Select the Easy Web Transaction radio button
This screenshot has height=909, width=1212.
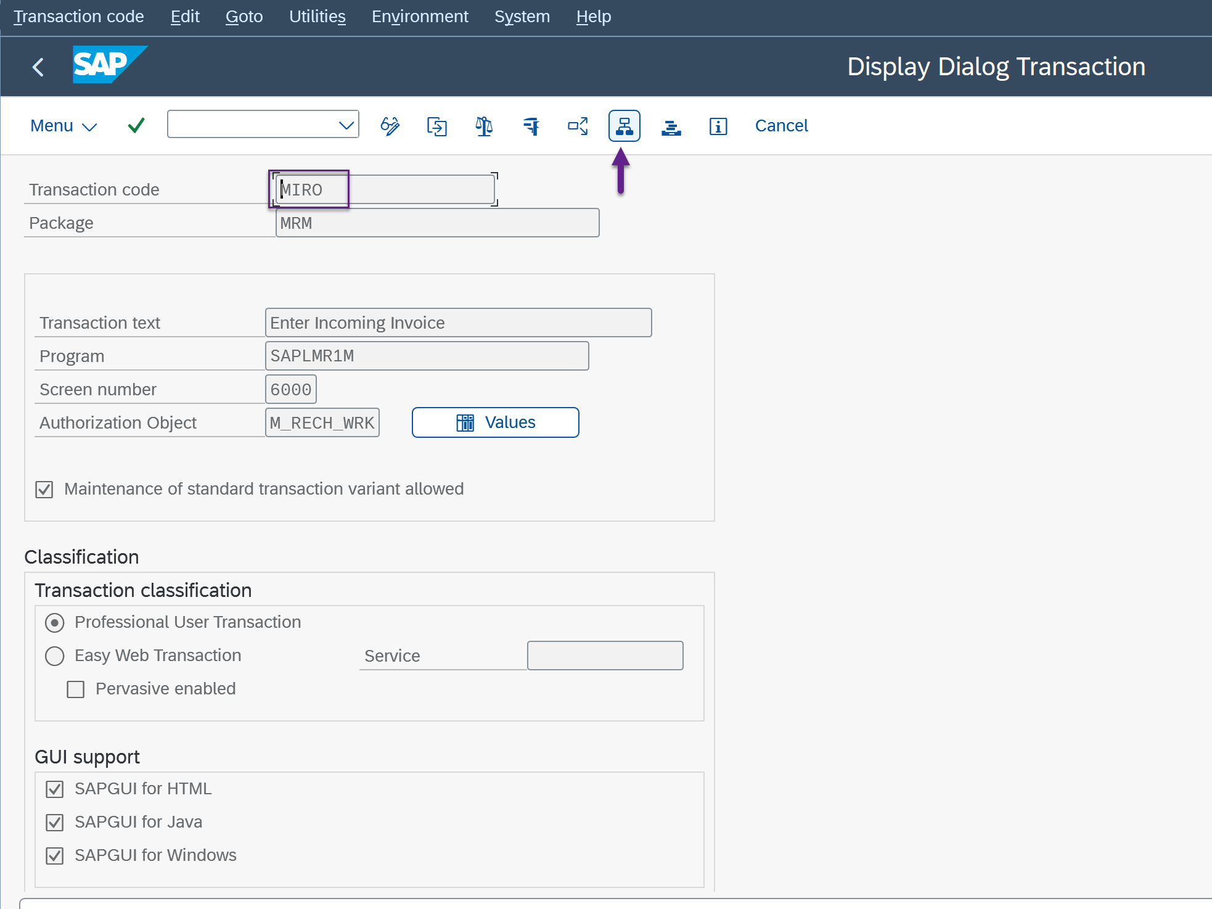point(55,656)
